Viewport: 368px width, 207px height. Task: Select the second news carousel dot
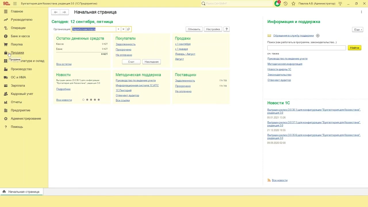coord(87,100)
